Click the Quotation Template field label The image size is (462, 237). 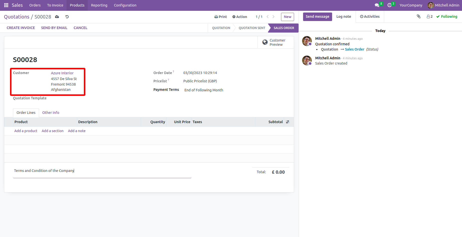click(x=30, y=98)
